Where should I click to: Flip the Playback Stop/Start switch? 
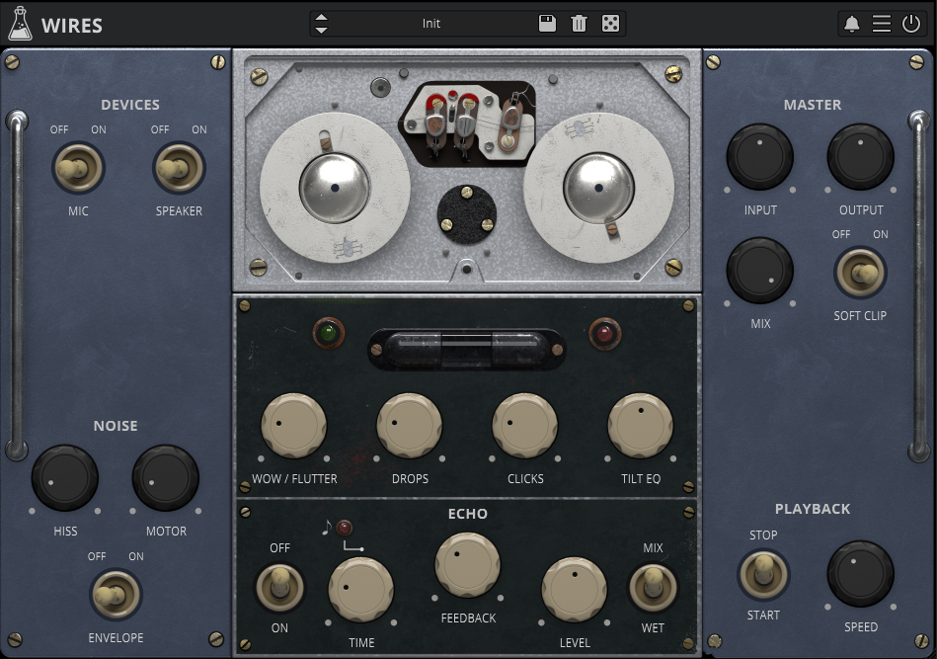pos(763,575)
